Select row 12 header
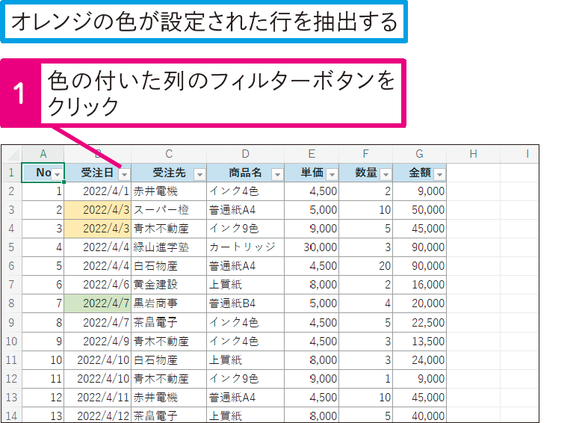The image size is (585, 423). click(x=11, y=379)
